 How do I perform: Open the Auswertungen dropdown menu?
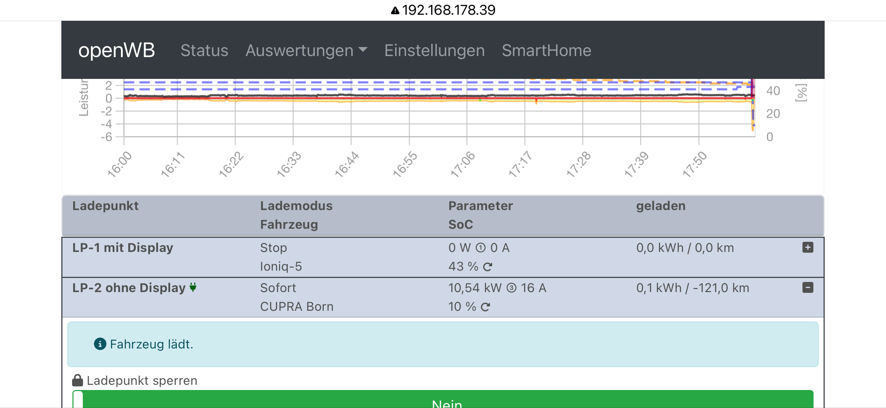pyautogui.click(x=306, y=51)
